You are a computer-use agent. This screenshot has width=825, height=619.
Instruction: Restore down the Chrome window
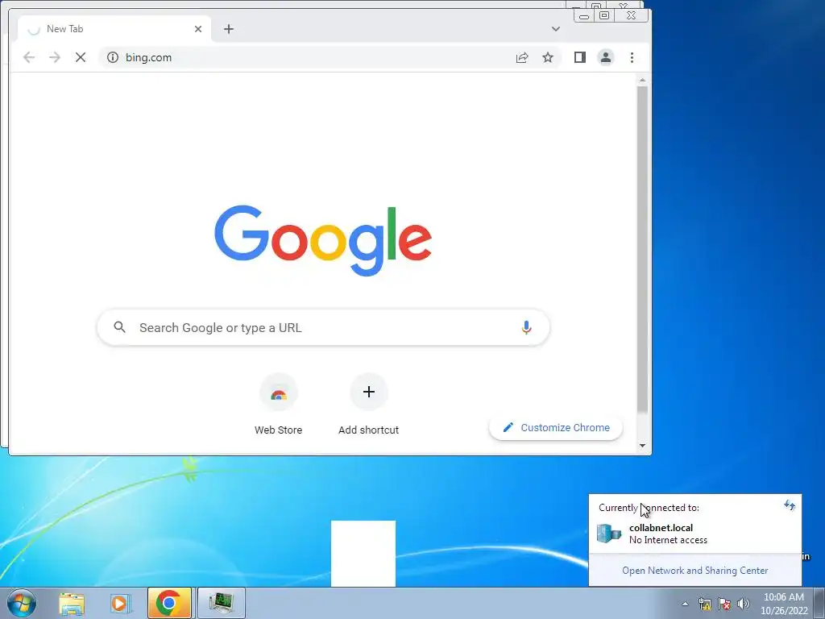tap(604, 16)
